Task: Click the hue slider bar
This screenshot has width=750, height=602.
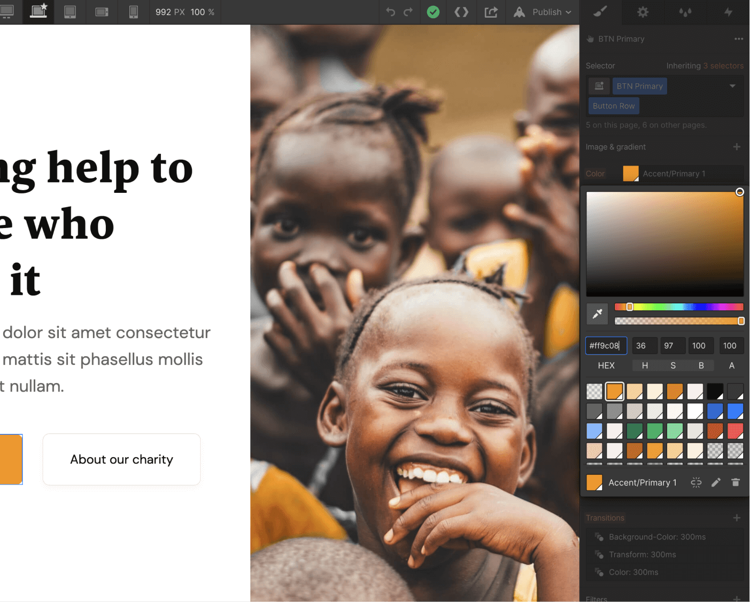Action: [x=679, y=307]
